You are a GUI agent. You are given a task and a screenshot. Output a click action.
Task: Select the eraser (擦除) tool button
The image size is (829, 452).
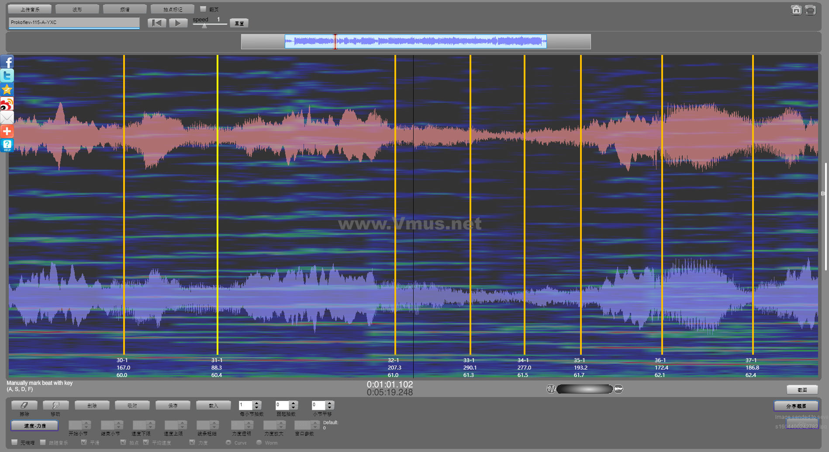pos(24,405)
